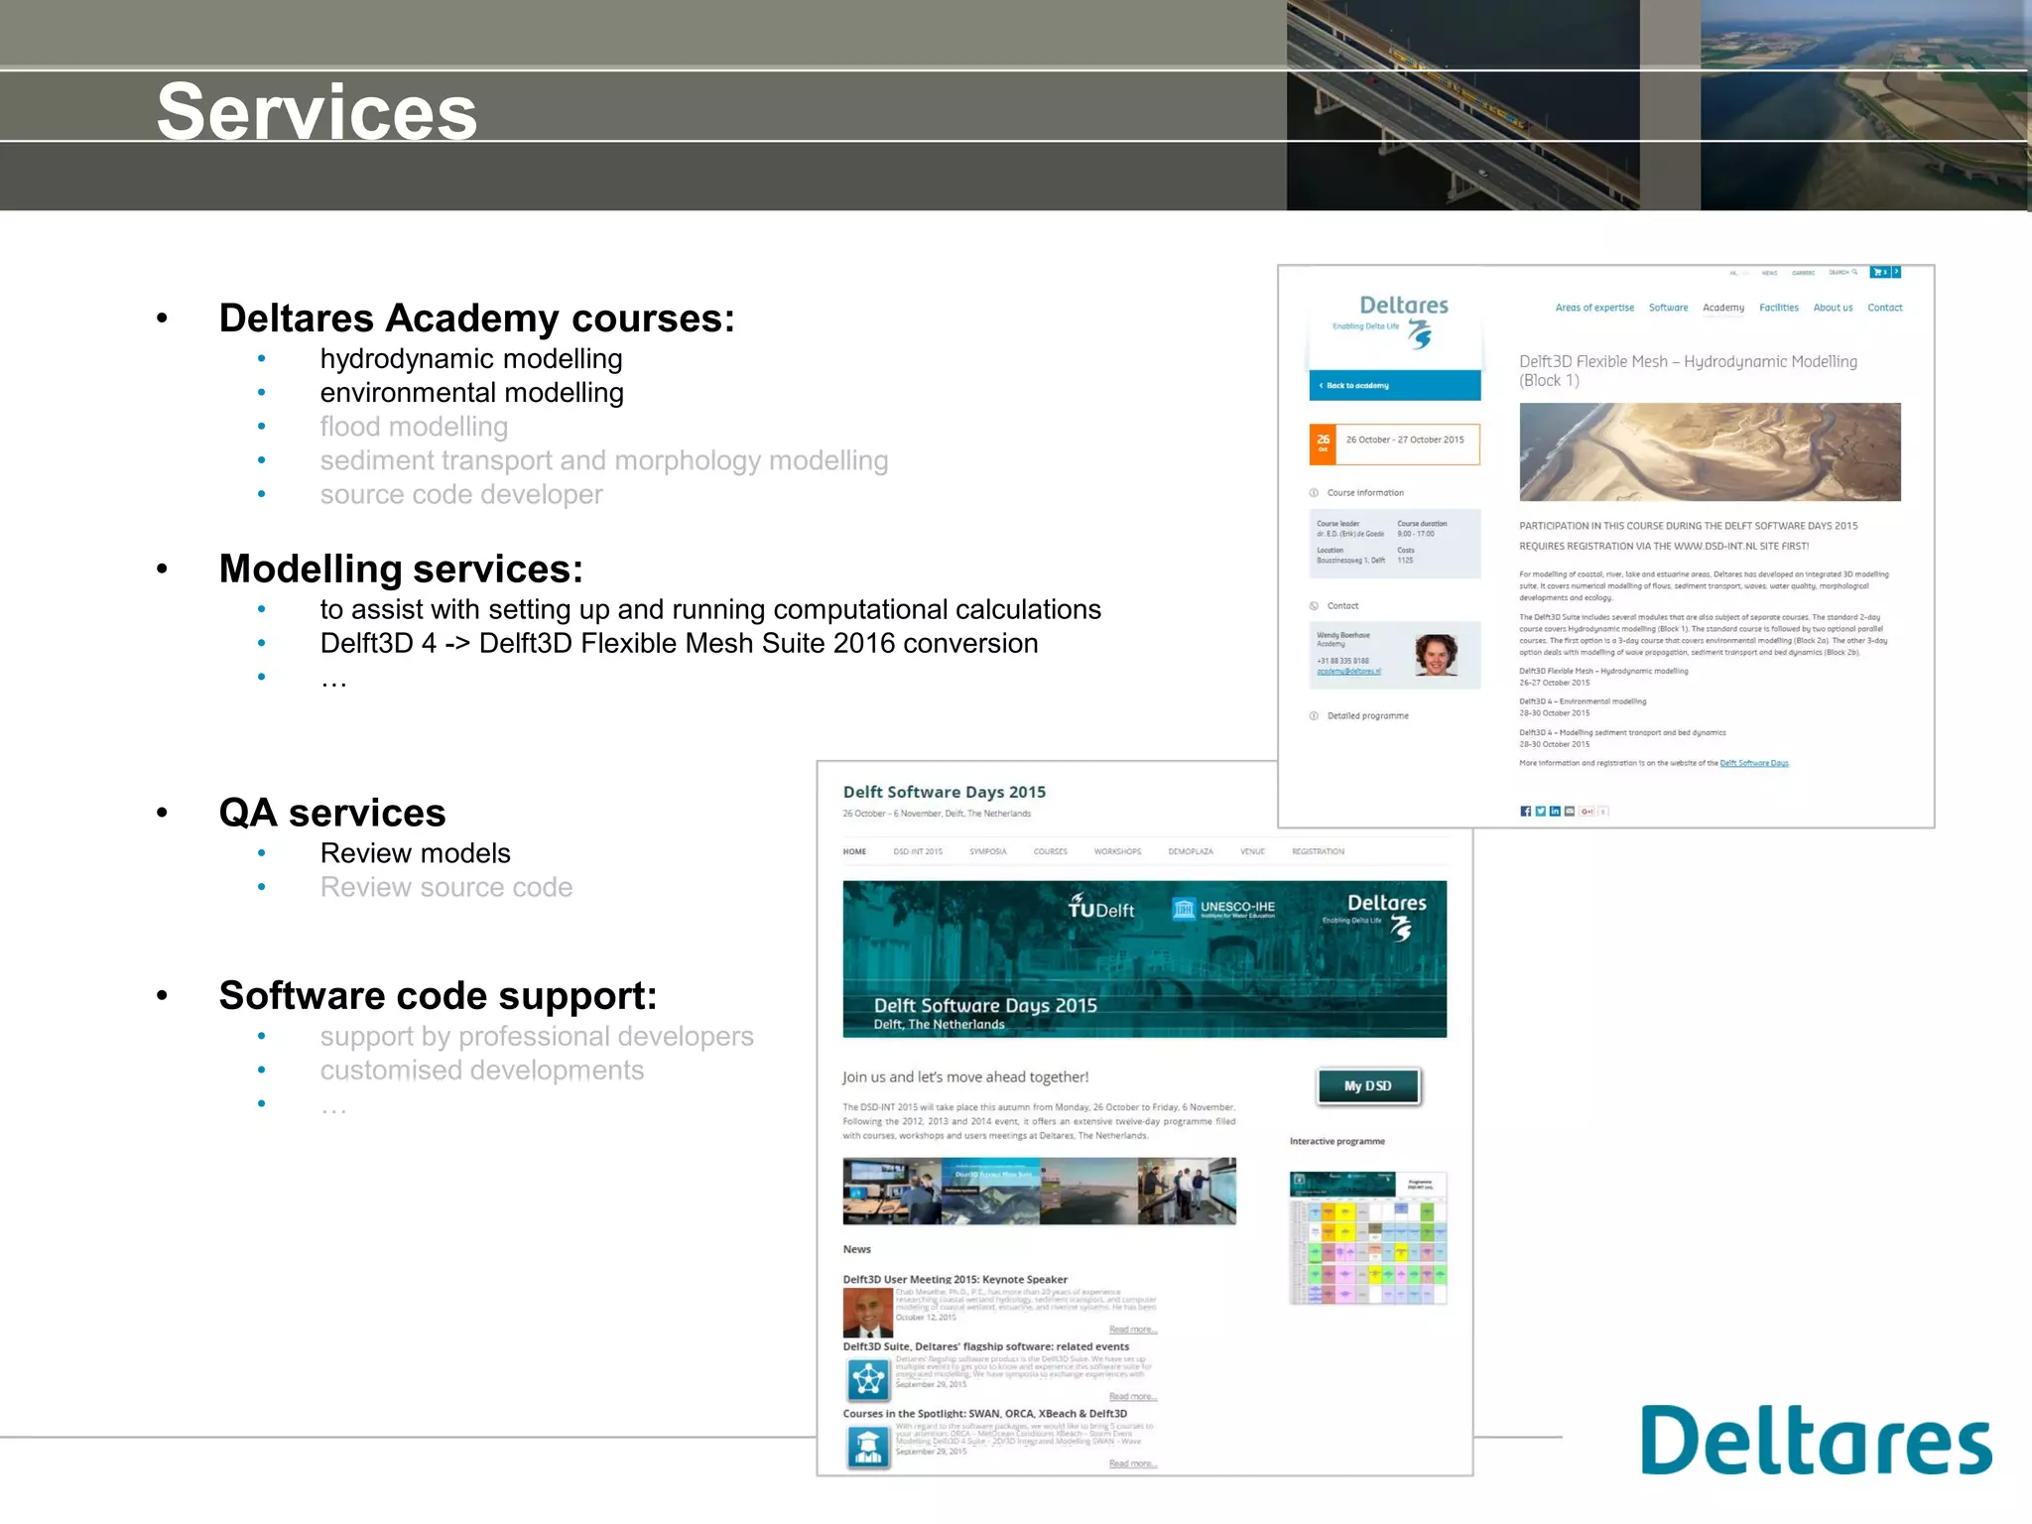The height and width of the screenshot is (1524, 2032).
Task: Click Read more under Delft3D Suite news
Action: coord(1133,1397)
